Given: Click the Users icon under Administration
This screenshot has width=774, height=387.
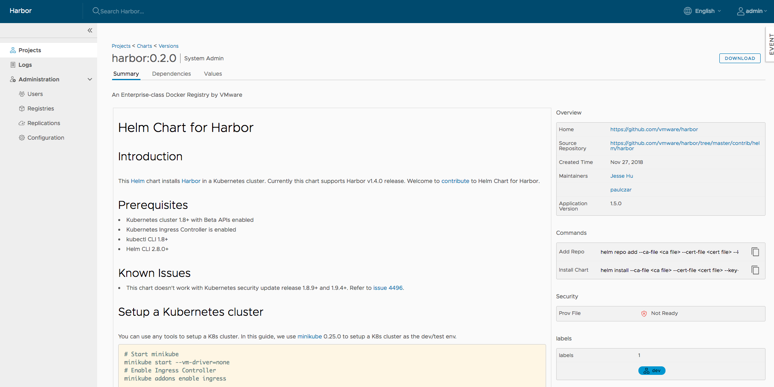Looking at the screenshot, I should coord(22,94).
